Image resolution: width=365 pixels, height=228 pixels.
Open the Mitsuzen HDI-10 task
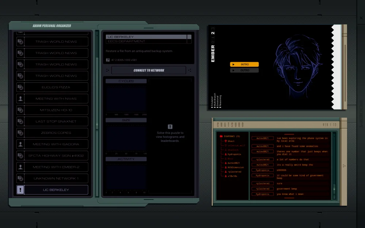[56, 110]
